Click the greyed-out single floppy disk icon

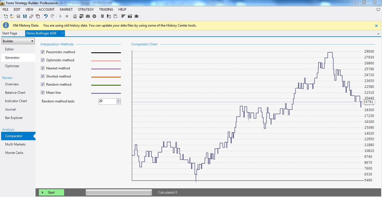18,16
